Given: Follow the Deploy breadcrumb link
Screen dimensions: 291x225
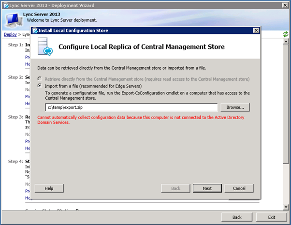Looking at the screenshot, I should tap(10, 34).
